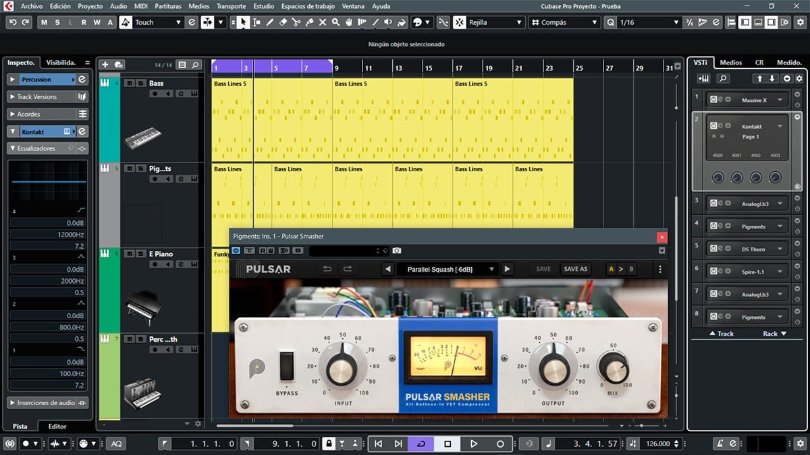This screenshot has width=810, height=455.
Task: Expand the Track Versions inspector section
Action: point(13,97)
